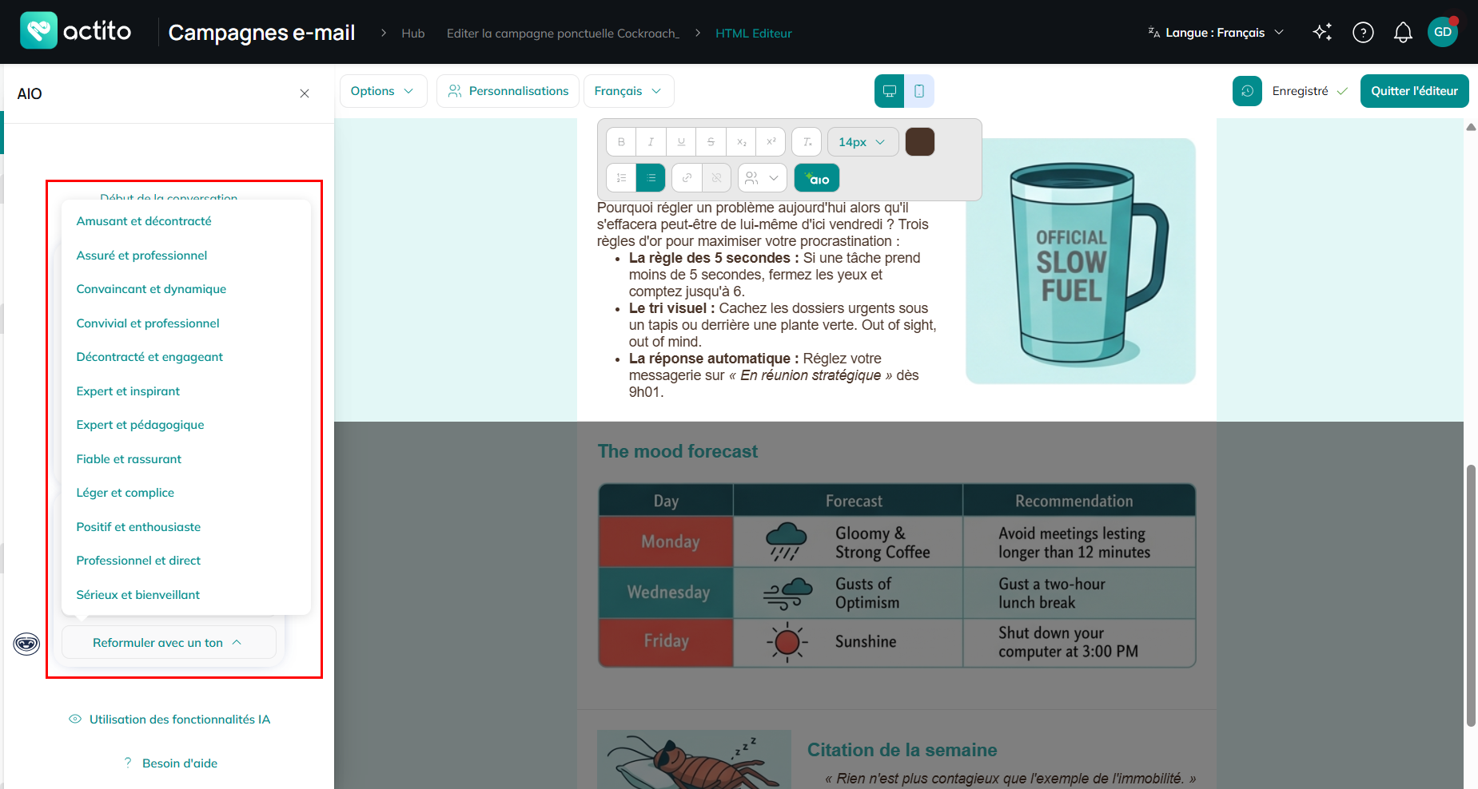
Task: Open Utilisation des fonctionnalités IA link
Action: [x=169, y=720]
